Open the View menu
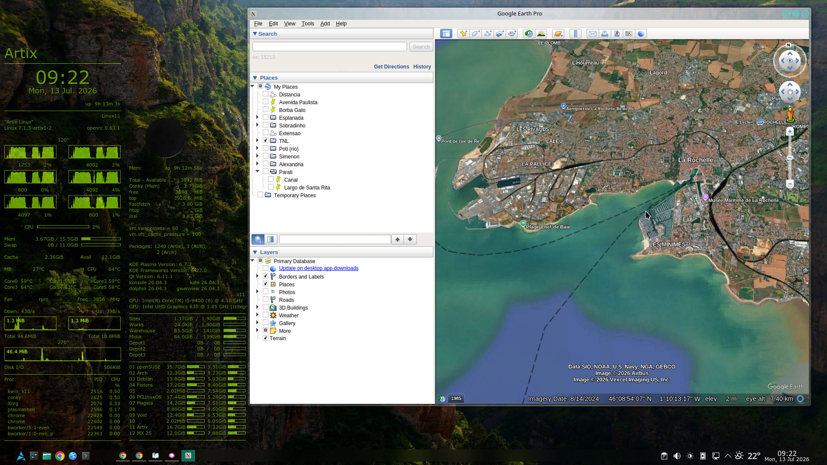827x465 pixels. click(289, 24)
